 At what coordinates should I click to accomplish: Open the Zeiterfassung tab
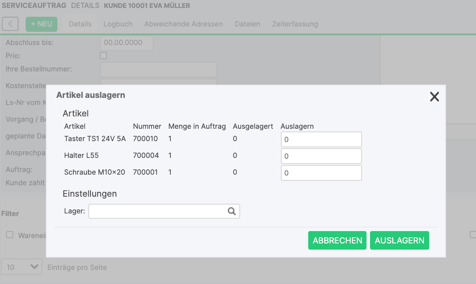pyautogui.click(x=295, y=24)
